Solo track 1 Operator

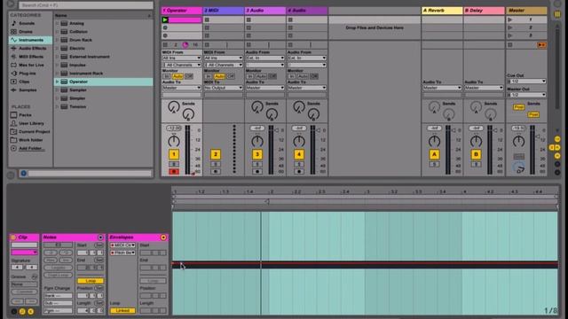tap(174, 165)
